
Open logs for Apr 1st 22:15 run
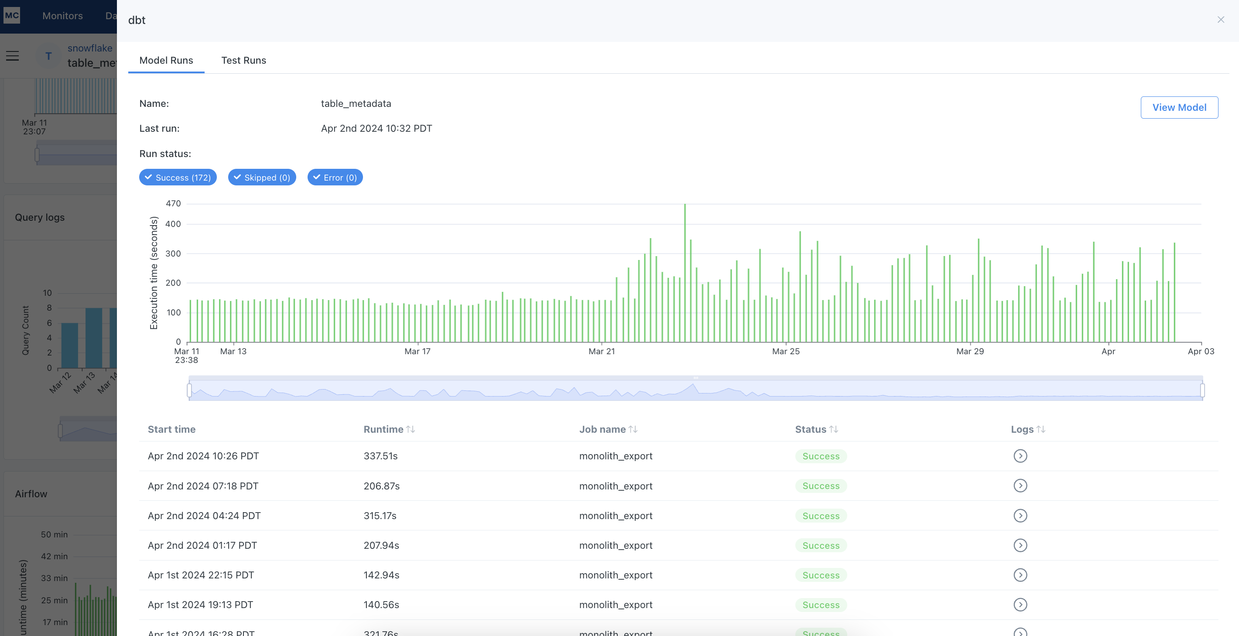1020,575
